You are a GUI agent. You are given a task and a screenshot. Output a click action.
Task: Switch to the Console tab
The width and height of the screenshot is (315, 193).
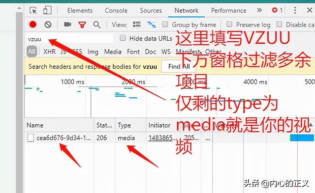pos(116,10)
